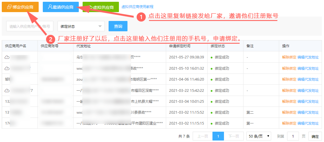Screen dimensions: 324x142
Task: Click 编辑代发地址 for the 2021-05-10 row
Action: pyautogui.click(x=308, y=68)
